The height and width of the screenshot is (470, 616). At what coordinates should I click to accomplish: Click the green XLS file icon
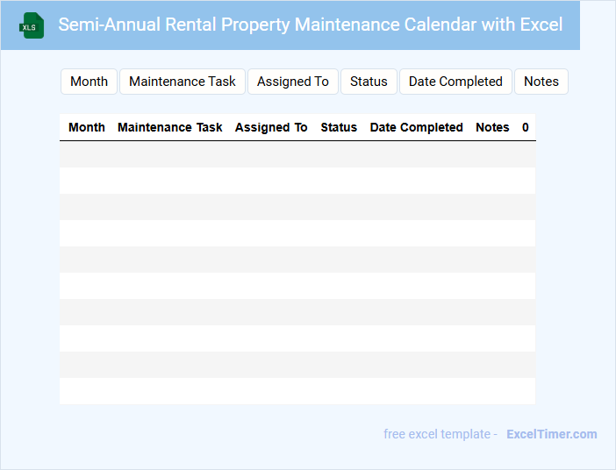coord(32,25)
